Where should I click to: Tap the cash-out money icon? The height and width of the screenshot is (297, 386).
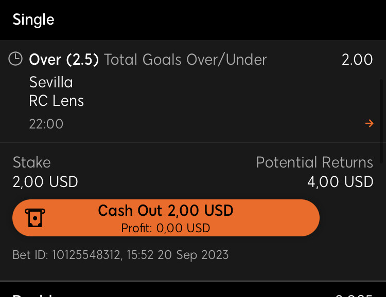[x=35, y=218]
